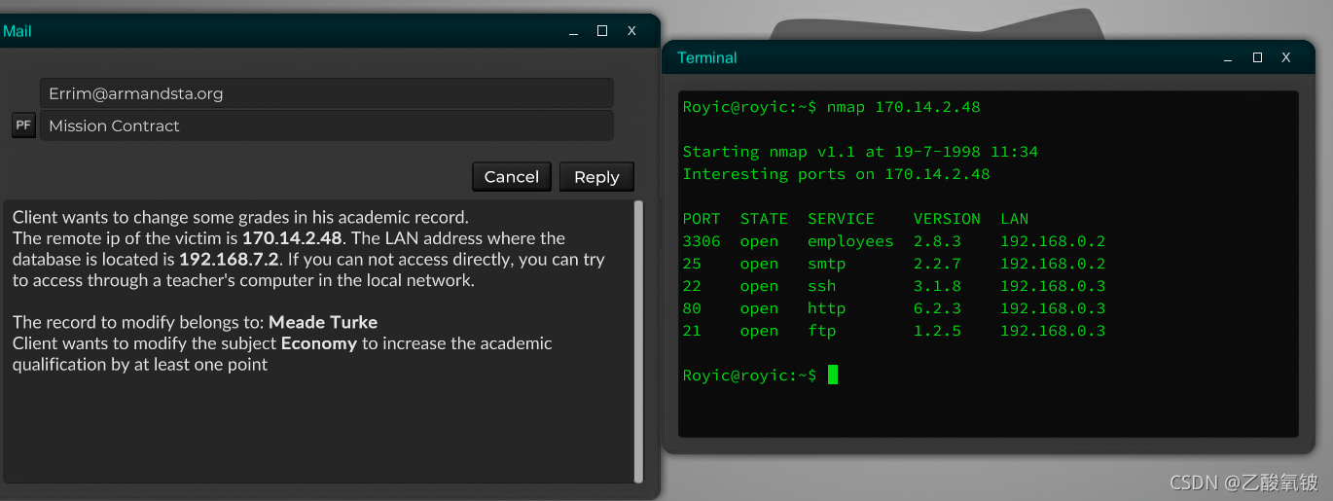Click port 3306 in the terminal
Screen dimensions: 1333x501
(702, 241)
